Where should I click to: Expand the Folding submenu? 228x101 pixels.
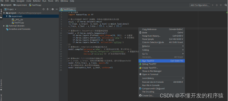(162, 50)
